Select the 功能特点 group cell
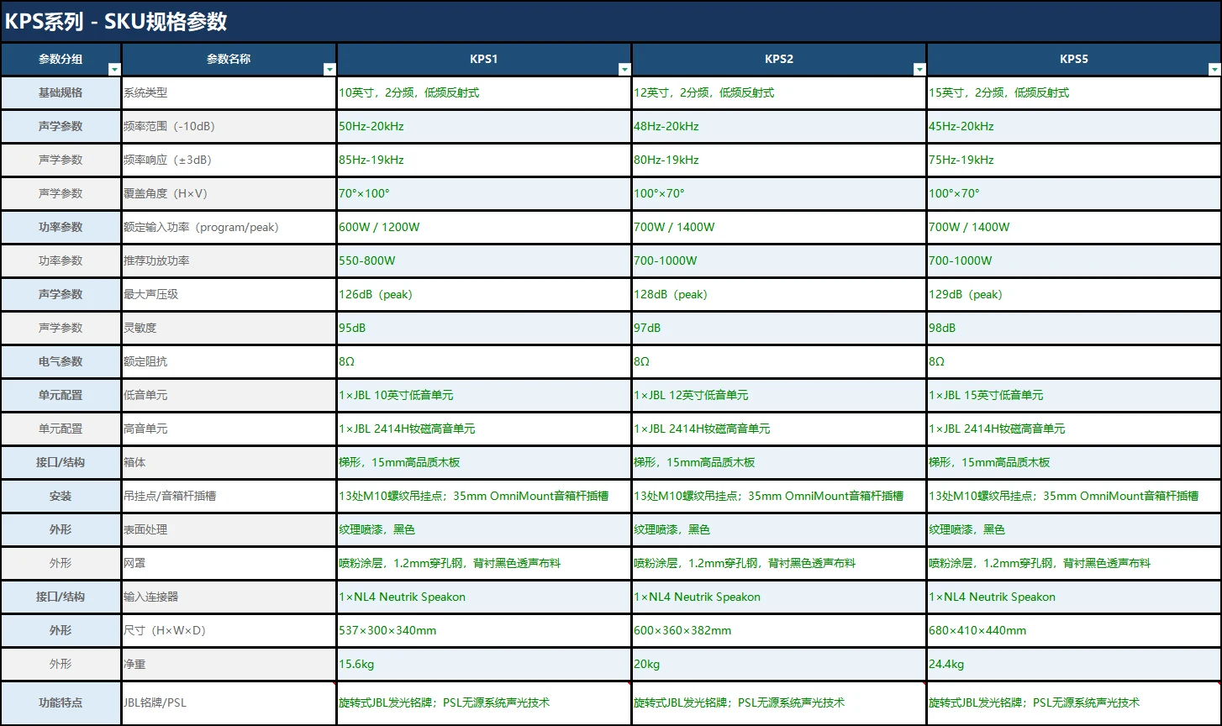Image resolution: width=1222 pixels, height=726 pixels. (61, 703)
